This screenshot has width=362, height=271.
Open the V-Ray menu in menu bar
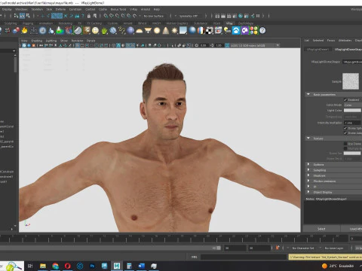133,9
